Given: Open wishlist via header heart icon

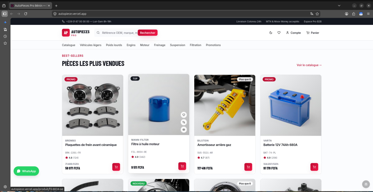Looking at the screenshot, I should 279,33.
